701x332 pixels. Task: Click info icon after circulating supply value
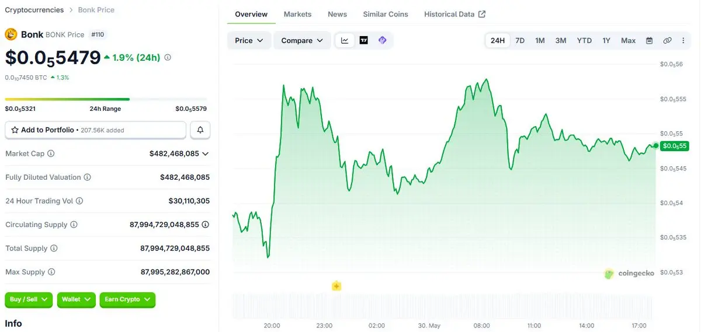pyautogui.click(x=206, y=225)
